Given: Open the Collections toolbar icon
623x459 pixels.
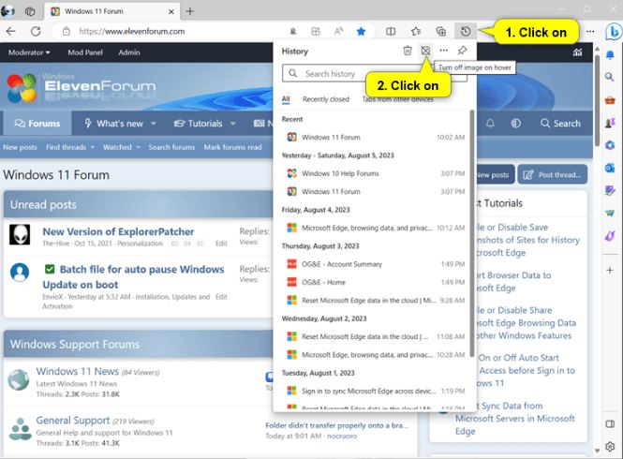Looking at the screenshot, I should pyautogui.click(x=440, y=32).
